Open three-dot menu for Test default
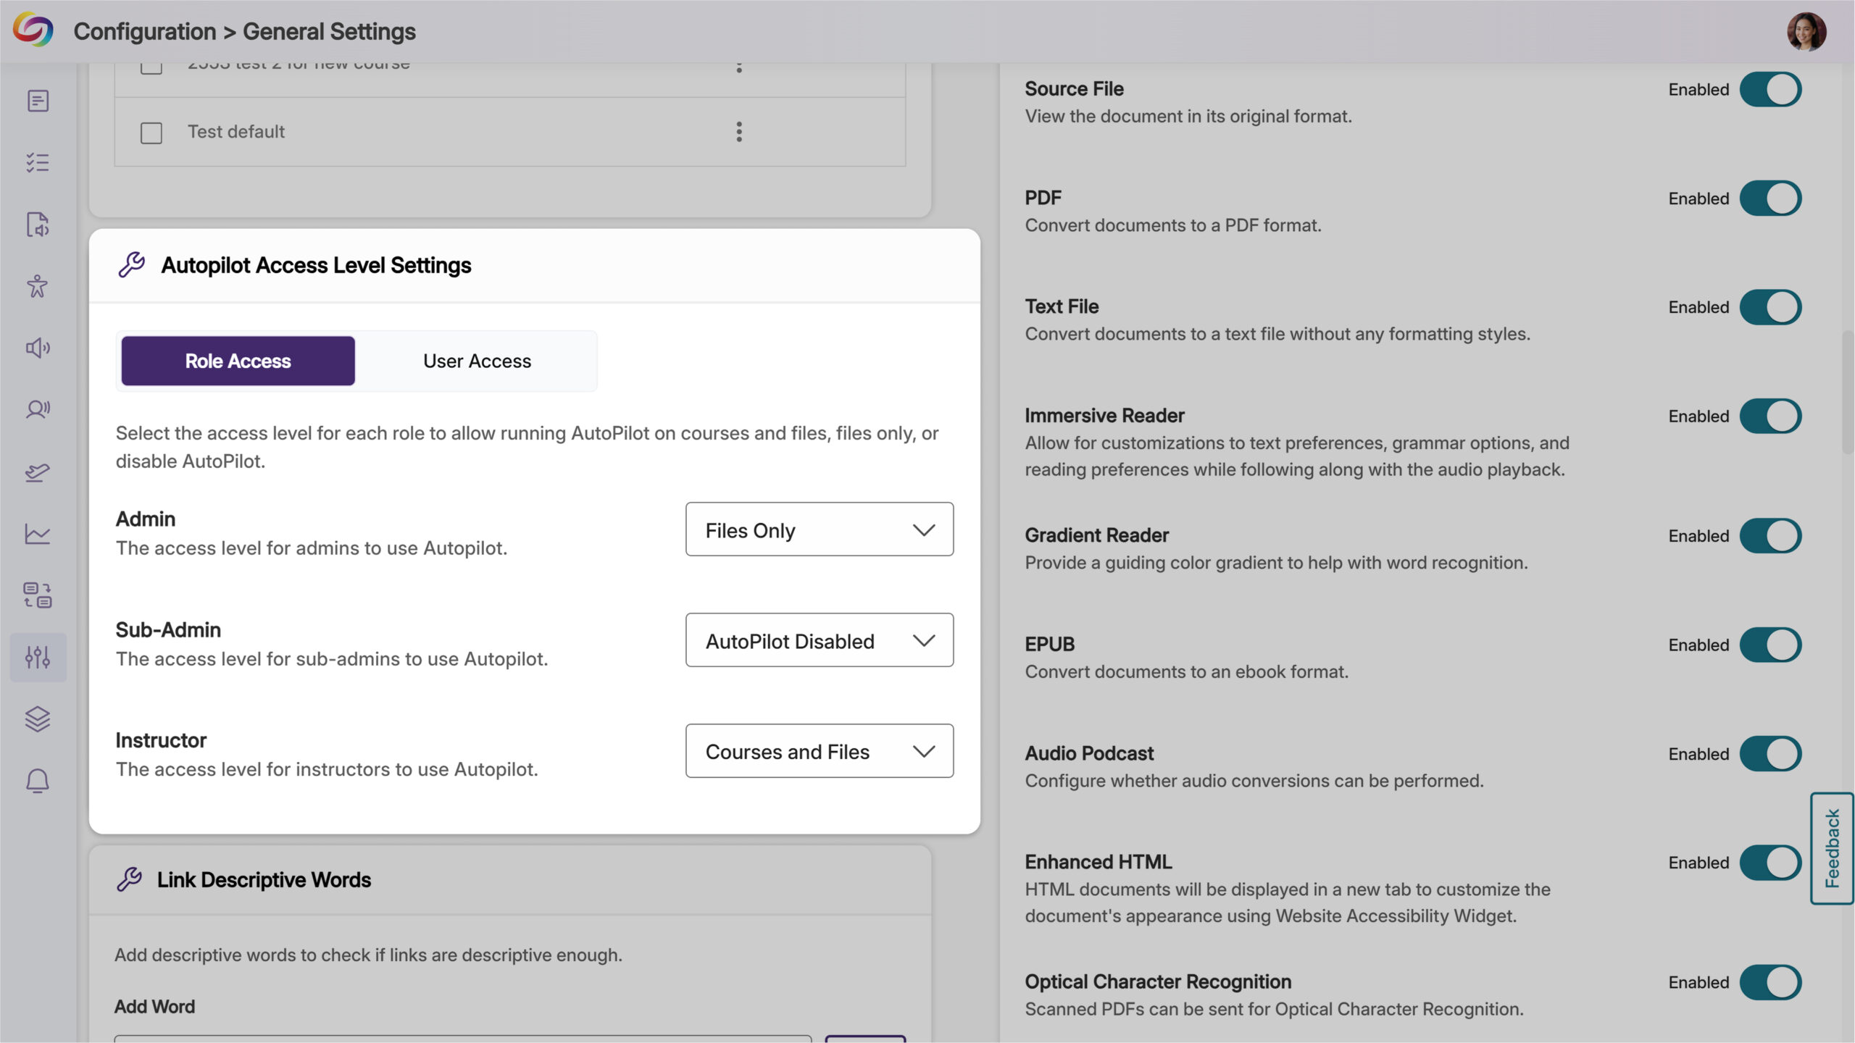The height and width of the screenshot is (1043, 1855). coord(739,132)
